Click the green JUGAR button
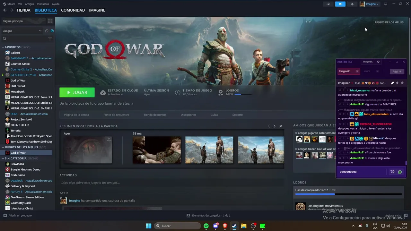Screen dimensions: 411x231 tap(77, 92)
